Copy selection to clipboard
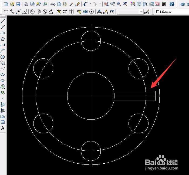 tap(59, 4)
